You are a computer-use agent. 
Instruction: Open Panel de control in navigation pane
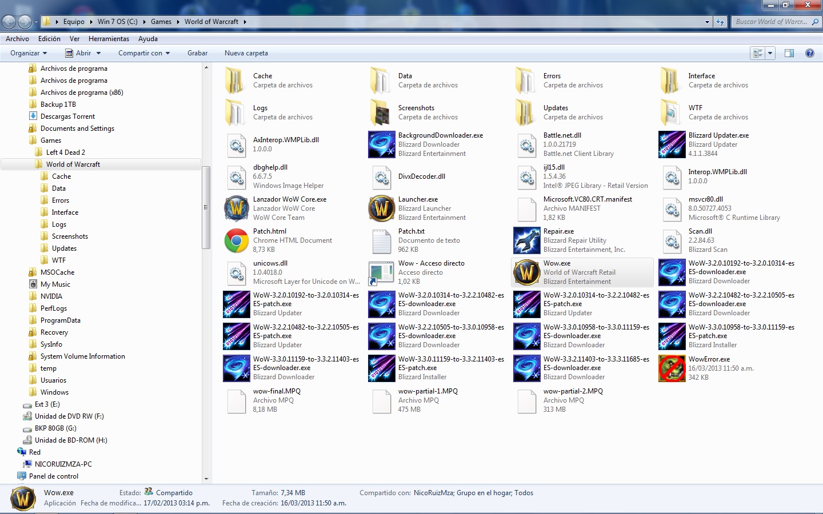pos(54,476)
